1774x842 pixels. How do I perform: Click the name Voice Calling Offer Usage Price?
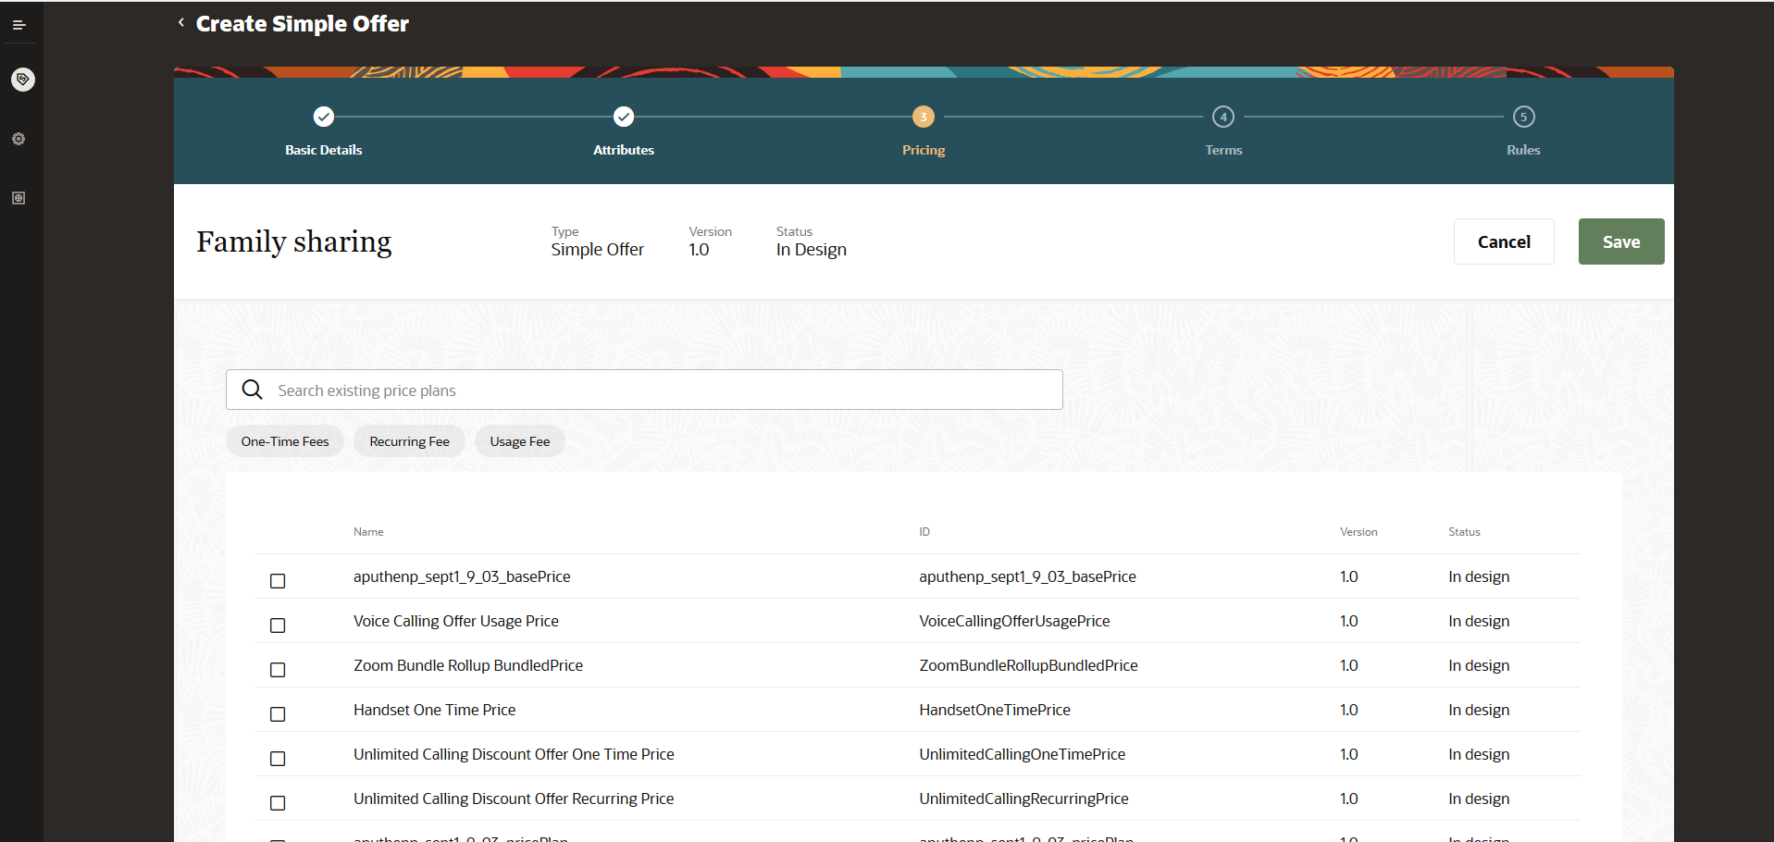click(456, 621)
